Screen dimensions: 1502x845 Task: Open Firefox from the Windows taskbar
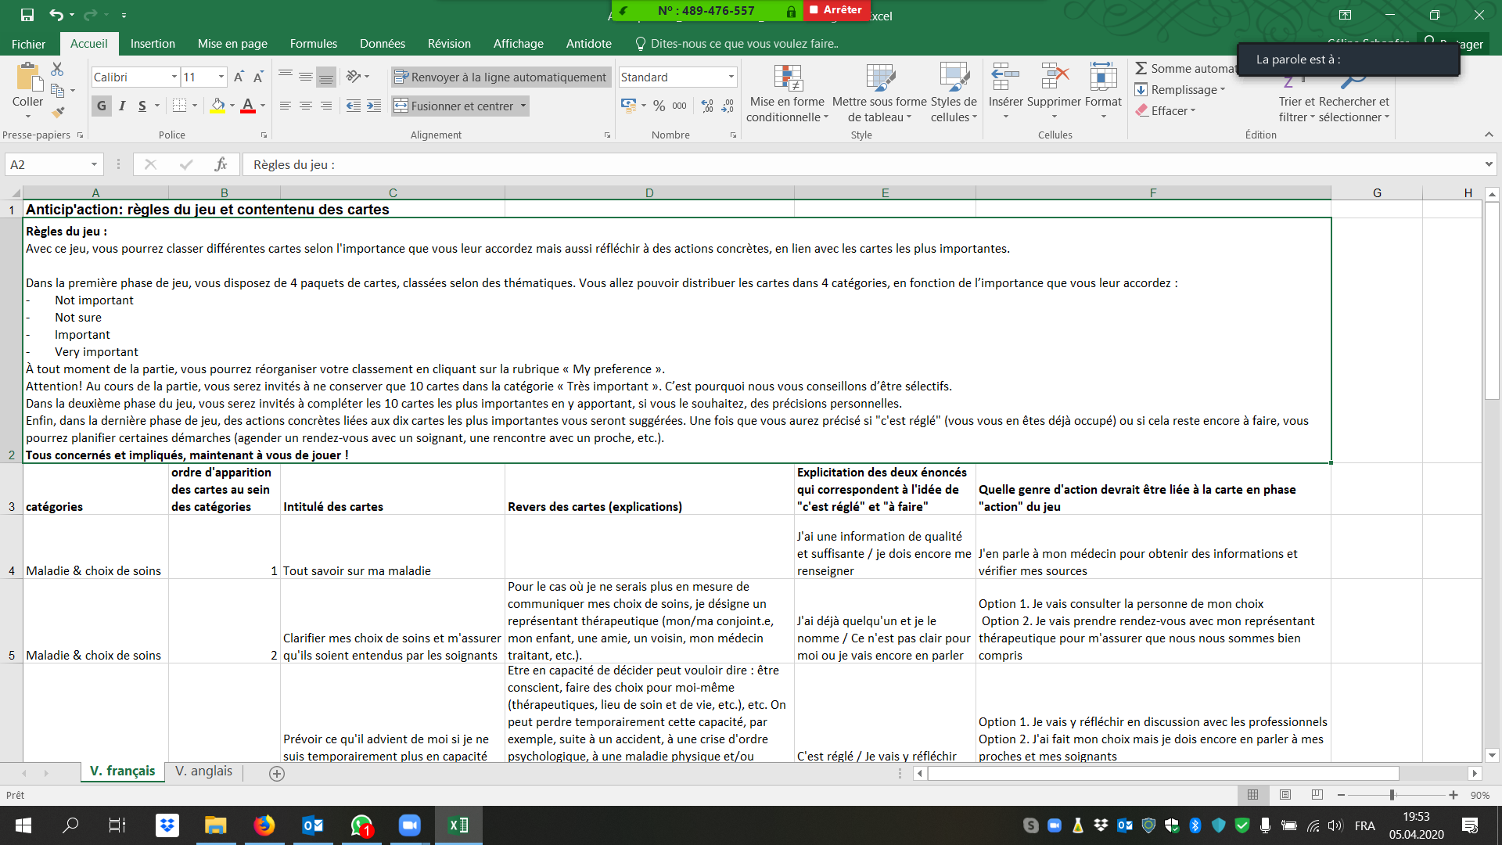[x=264, y=825]
